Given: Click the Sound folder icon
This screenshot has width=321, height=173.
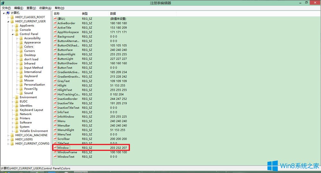Looking at the screenshot, I should [21, 93].
